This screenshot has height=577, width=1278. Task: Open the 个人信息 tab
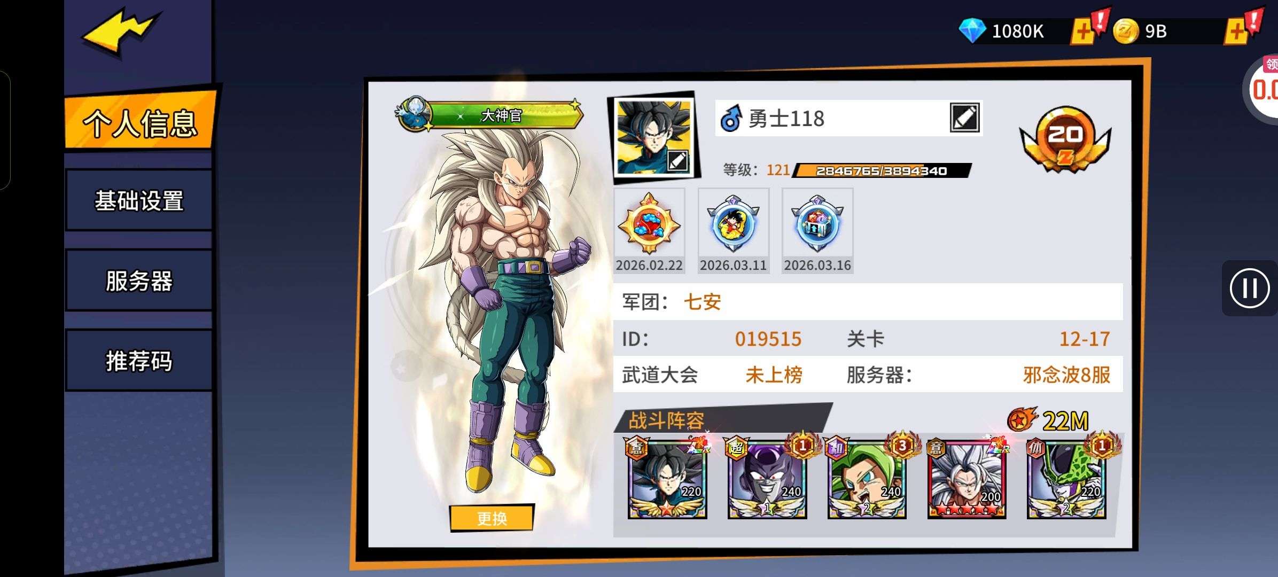140,123
